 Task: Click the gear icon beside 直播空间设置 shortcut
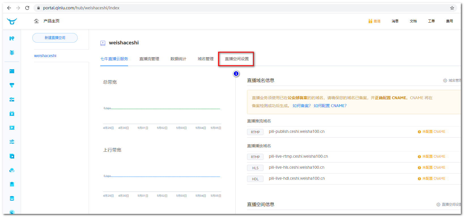pyautogui.click(x=438, y=204)
